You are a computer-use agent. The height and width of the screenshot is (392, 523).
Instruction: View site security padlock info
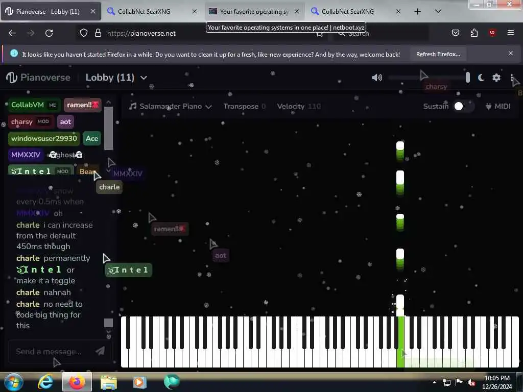(x=98, y=33)
